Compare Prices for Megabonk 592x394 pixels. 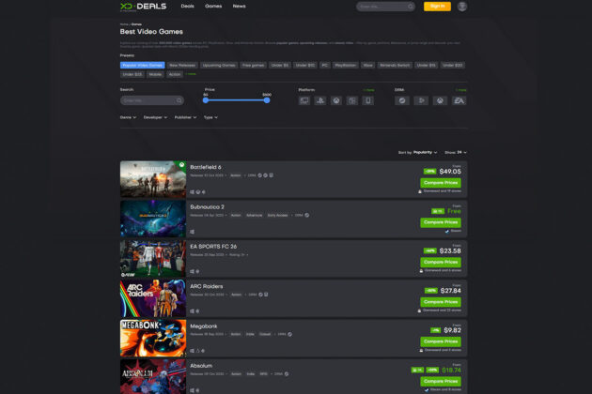(x=441, y=341)
